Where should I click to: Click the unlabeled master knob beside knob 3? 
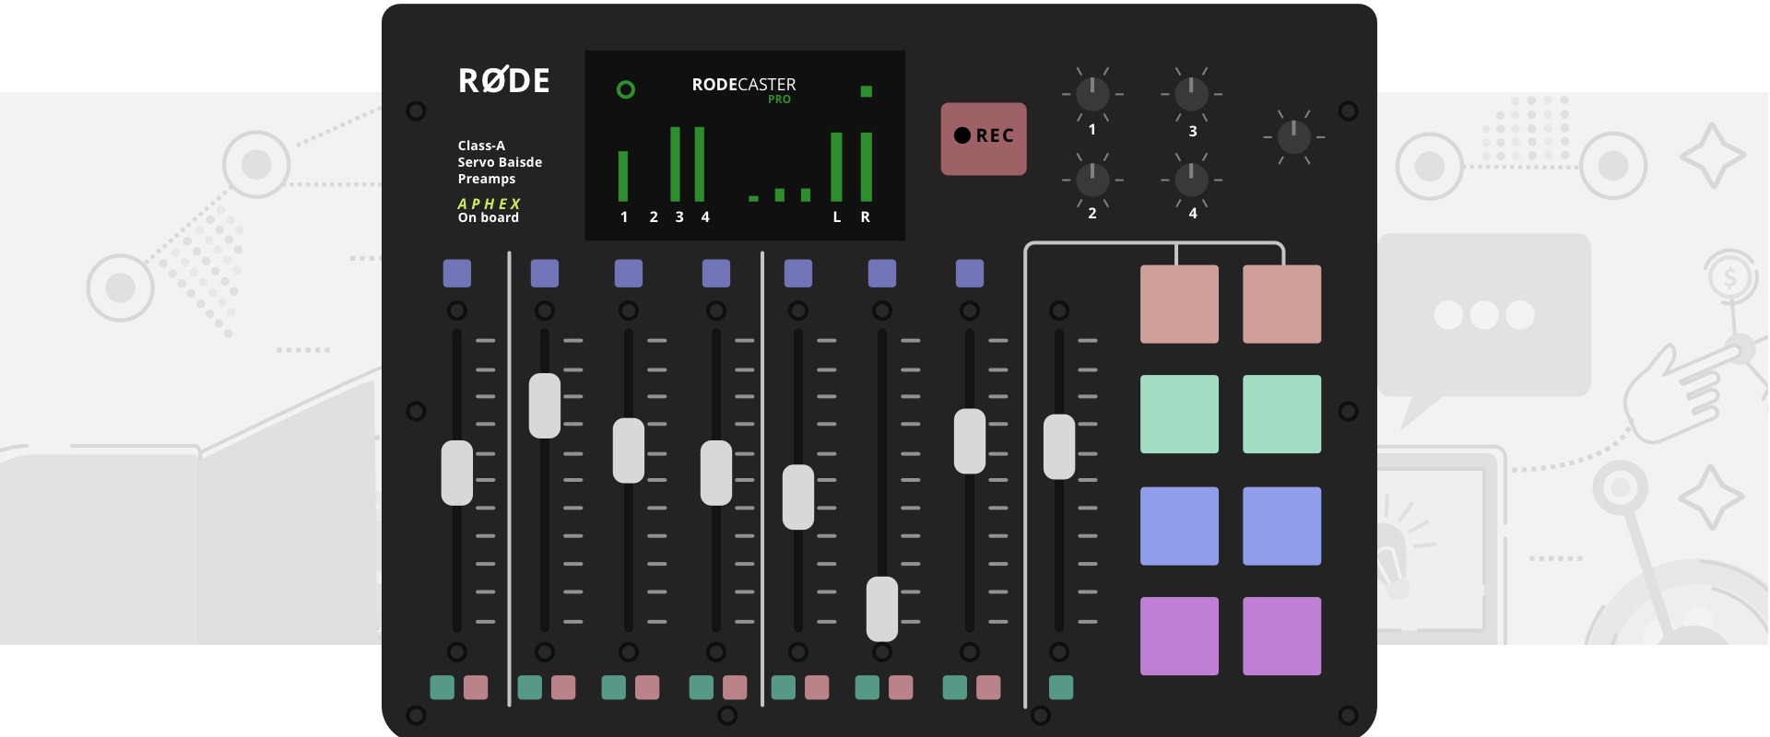coord(1293,137)
